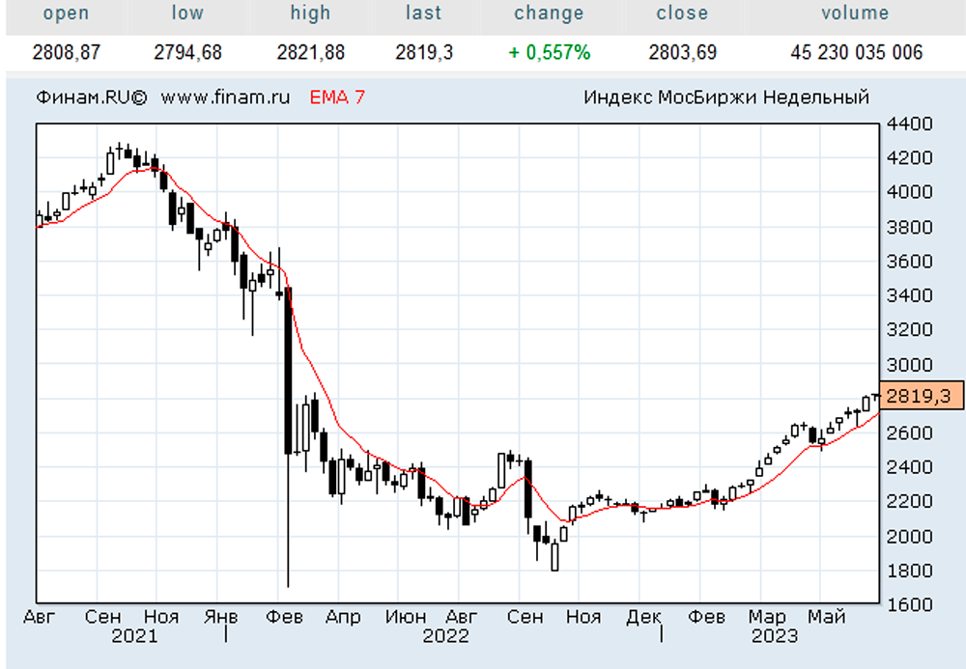This screenshot has height=669, width=966.
Task: Click the 2022 year label on time axis
Action: point(445,635)
